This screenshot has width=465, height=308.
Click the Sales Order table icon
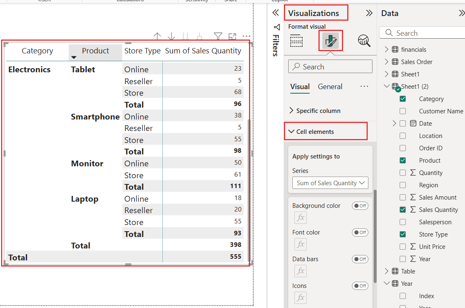(395, 62)
